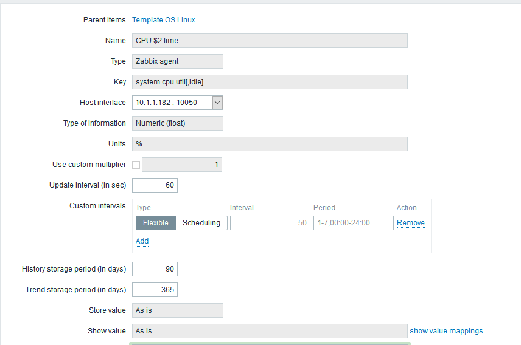Click the custom Interval field with 50

[x=270, y=223]
